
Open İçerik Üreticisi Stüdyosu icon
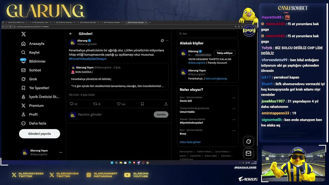click(x=23, y=97)
